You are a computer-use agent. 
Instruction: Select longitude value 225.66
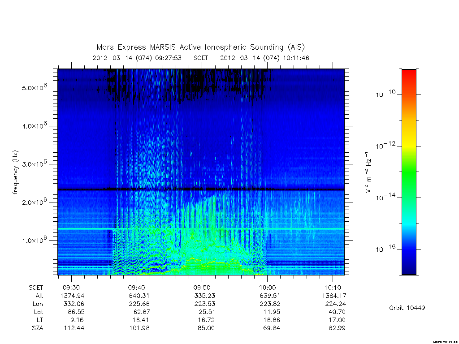coord(139,304)
